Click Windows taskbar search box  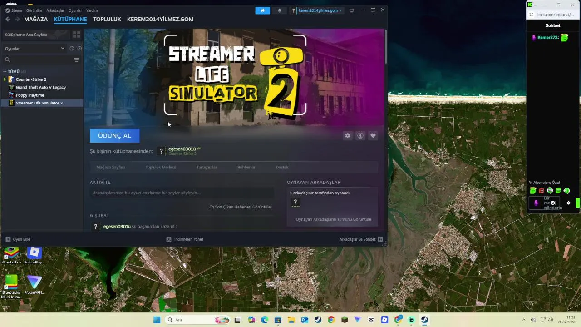point(197,320)
